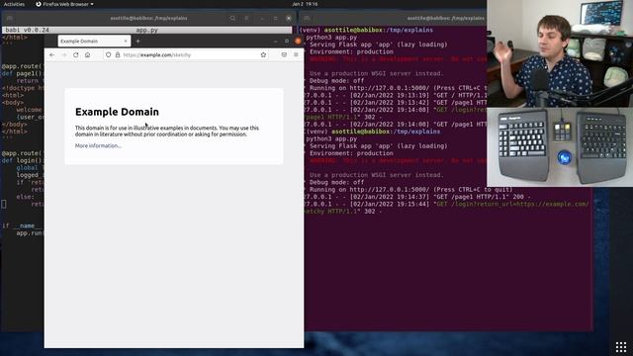
Task: Save page to Pocket
Action: click(x=284, y=55)
